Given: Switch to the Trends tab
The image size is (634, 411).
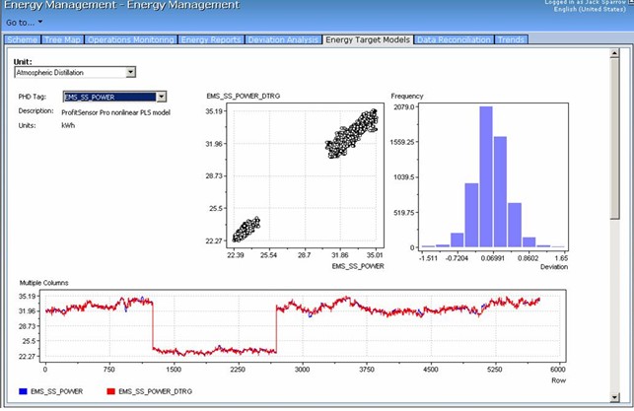Looking at the screenshot, I should (x=511, y=39).
